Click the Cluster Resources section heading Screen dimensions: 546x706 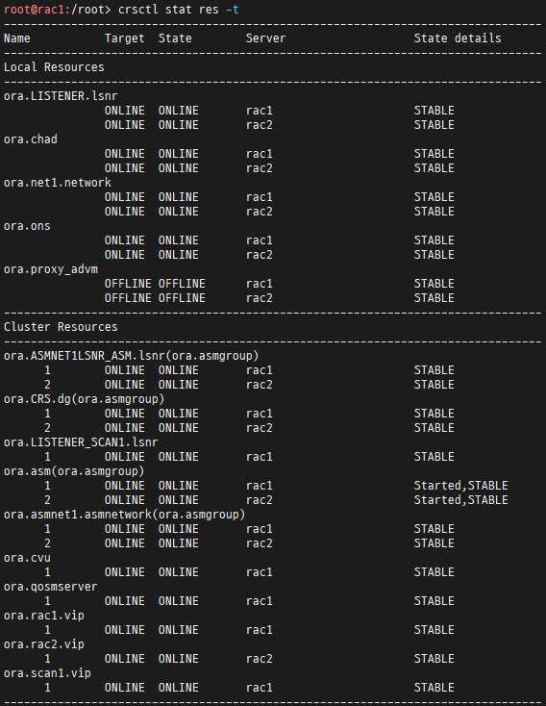[61, 326]
